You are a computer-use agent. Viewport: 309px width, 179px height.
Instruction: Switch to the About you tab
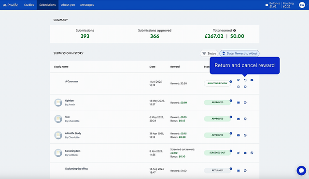(68, 5)
